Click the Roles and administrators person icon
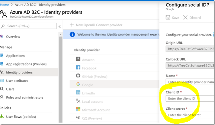The height and width of the screenshot is (125, 215). pos(2,97)
